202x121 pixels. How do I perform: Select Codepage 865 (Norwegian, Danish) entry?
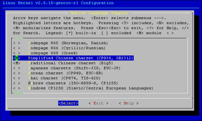(68, 43)
